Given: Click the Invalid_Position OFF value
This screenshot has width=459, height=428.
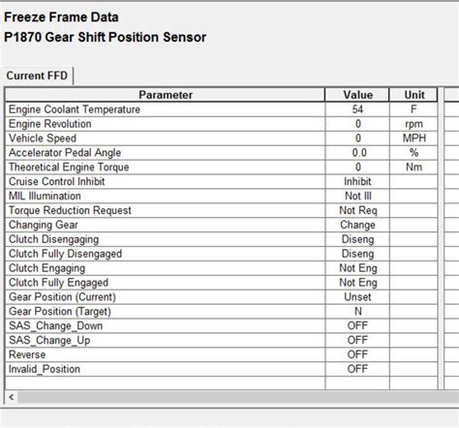Looking at the screenshot, I should 357,369.
